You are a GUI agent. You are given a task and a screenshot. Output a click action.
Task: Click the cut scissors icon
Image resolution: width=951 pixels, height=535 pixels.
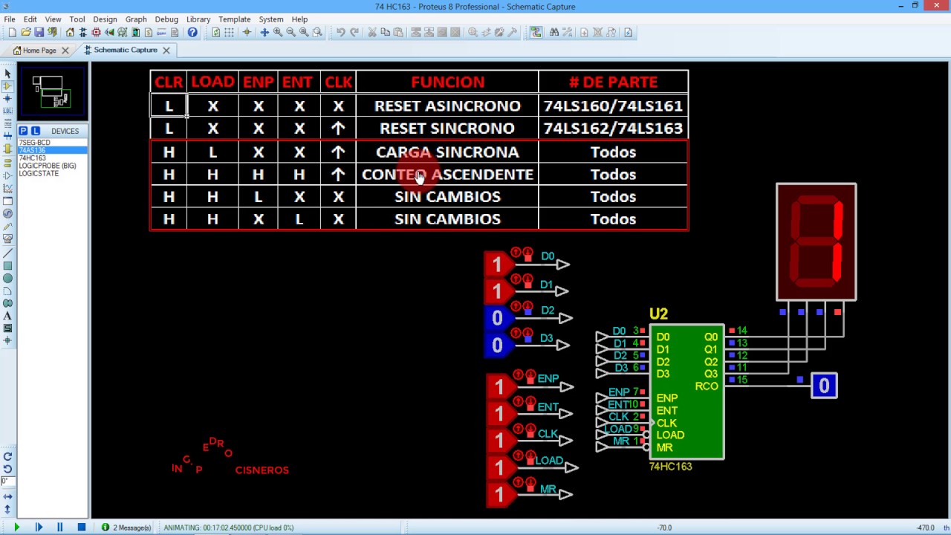(x=372, y=33)
